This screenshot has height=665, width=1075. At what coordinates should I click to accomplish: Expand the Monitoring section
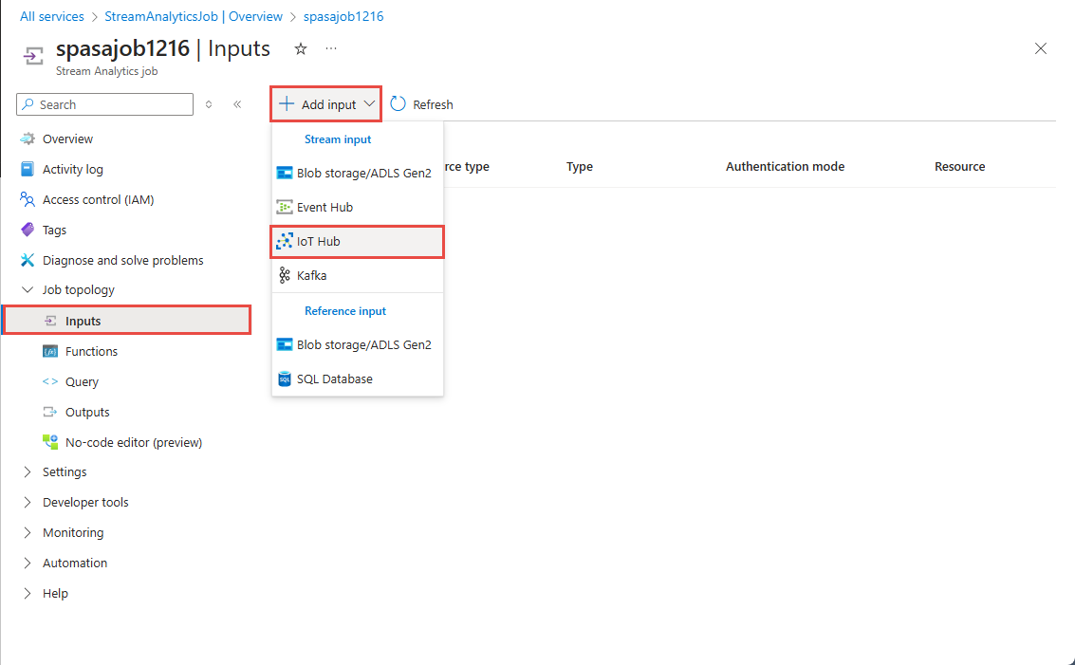coord(28,533)
